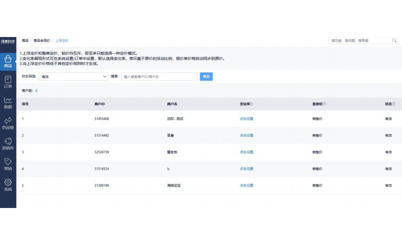The height and width of the screenshot is (245, 402).
Task: Open the 数据 chart sidebar icon
Action: (x=8, y=102)
